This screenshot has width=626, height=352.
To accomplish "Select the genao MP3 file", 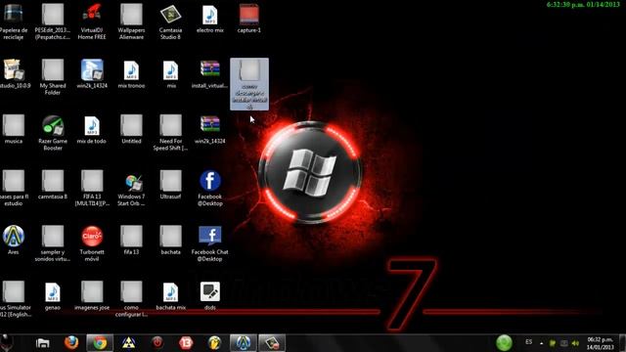I will tap(52, 296).
